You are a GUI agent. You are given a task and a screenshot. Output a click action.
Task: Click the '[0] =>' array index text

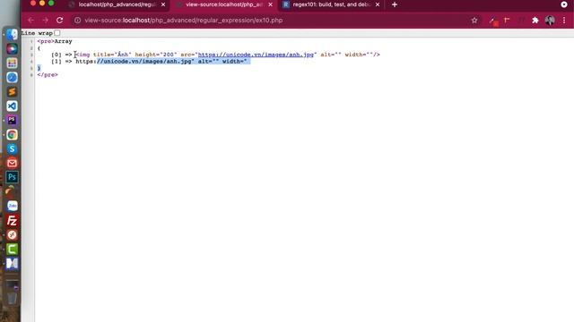click(62, 55)
